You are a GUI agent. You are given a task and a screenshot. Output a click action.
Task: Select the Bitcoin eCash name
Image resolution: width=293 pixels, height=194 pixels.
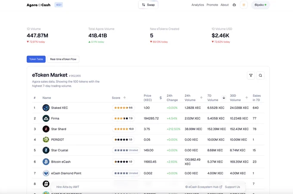pyautogui.click(x=61, y=162)
